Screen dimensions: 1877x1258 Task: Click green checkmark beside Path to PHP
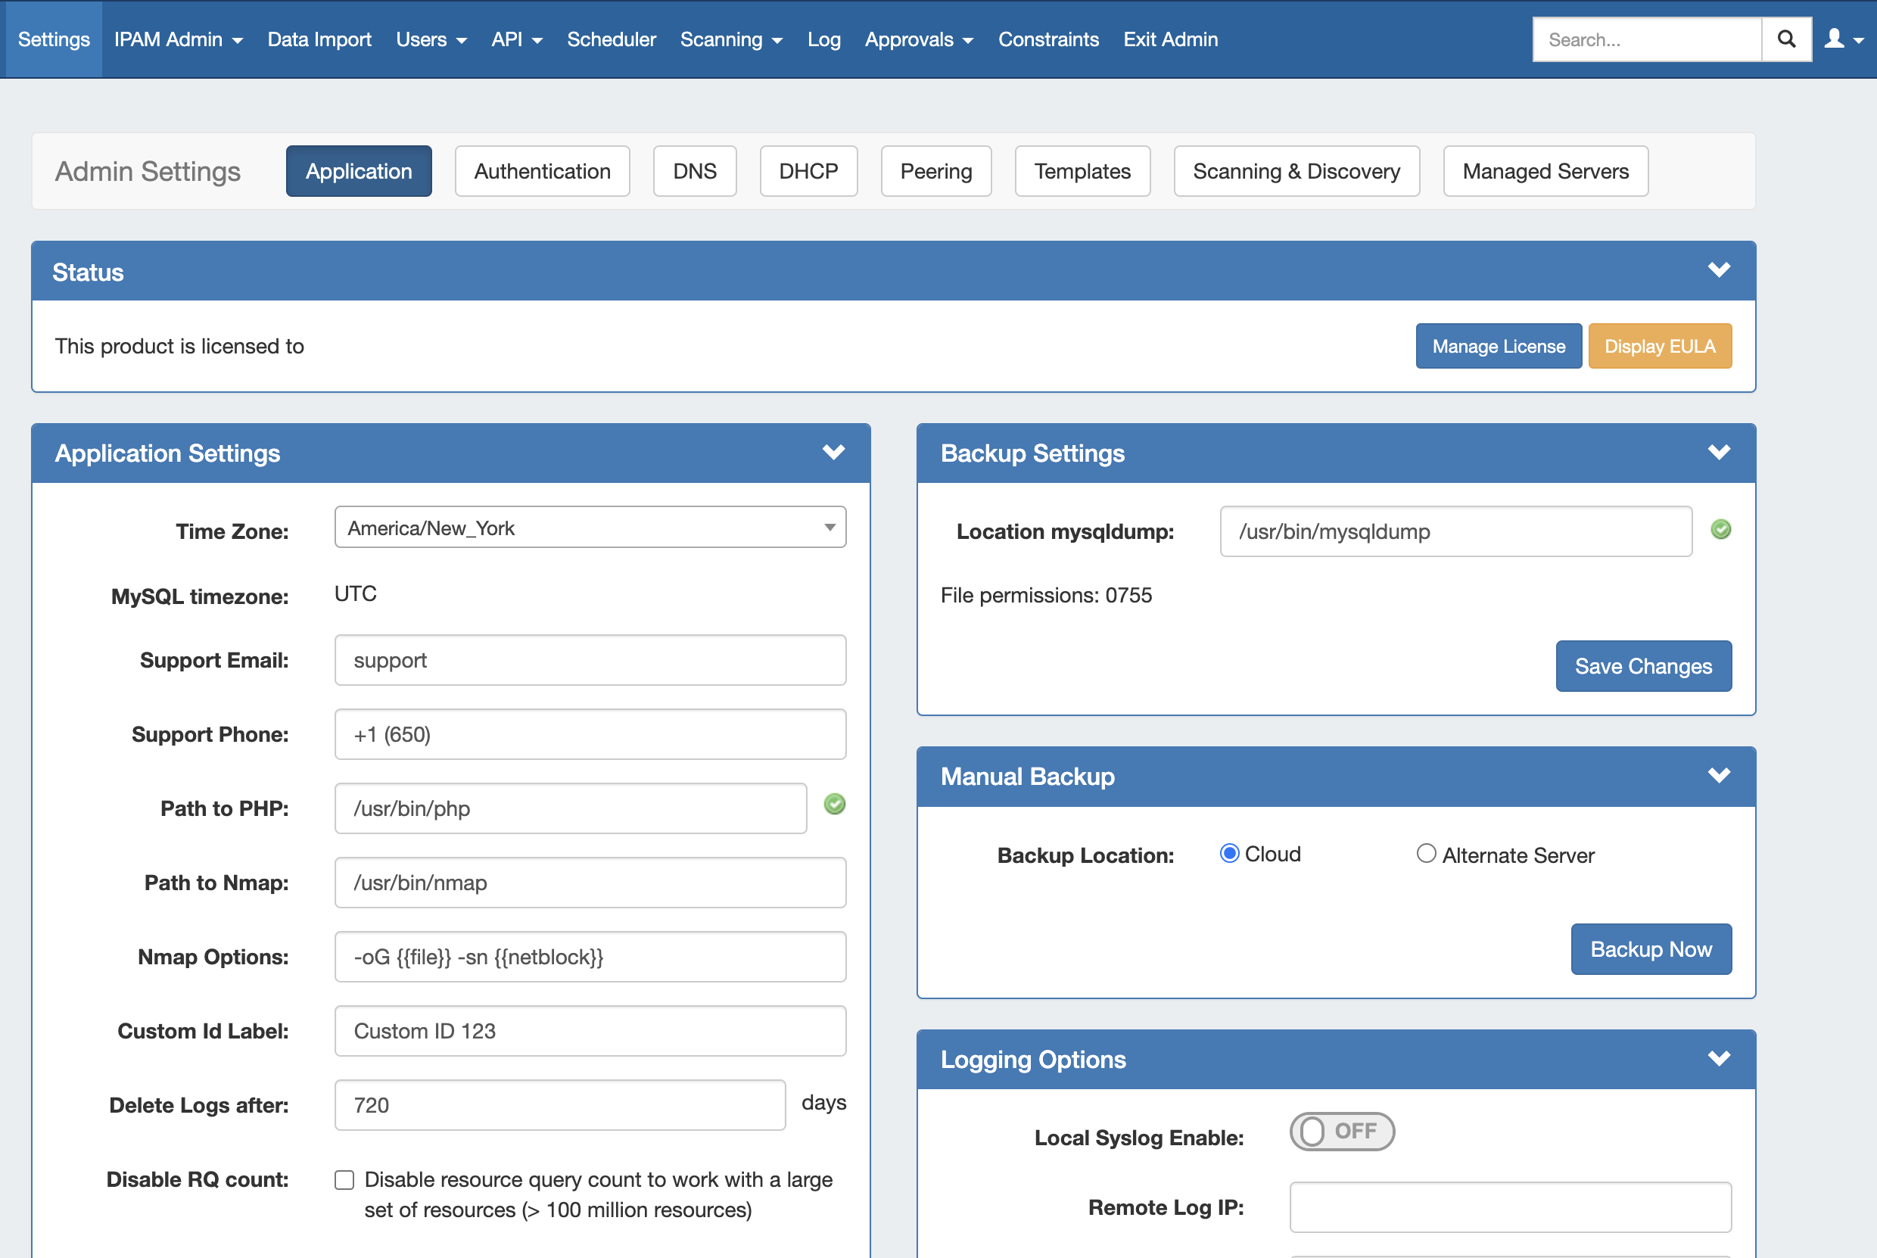[x=834, y=804]
